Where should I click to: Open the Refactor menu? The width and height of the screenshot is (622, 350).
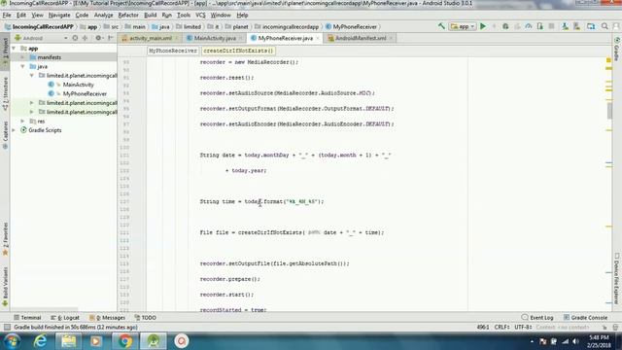128,16
